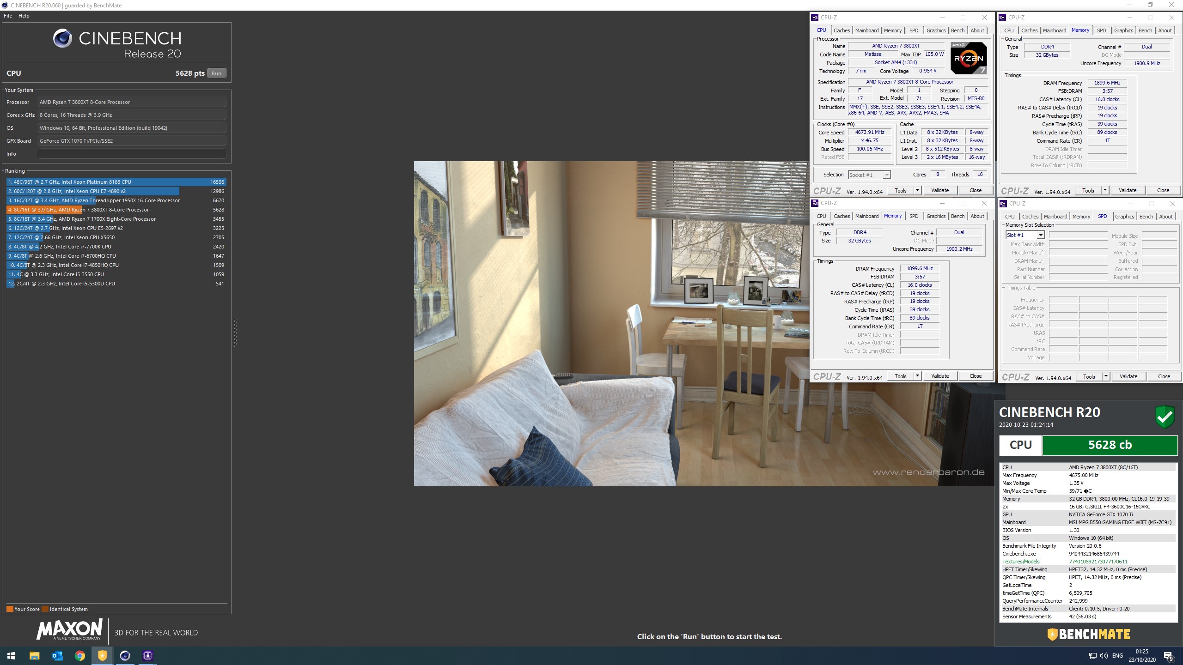Click Validate in top-left CPU-Z
Screen dimensions: 1183x665
click(939, 190)
